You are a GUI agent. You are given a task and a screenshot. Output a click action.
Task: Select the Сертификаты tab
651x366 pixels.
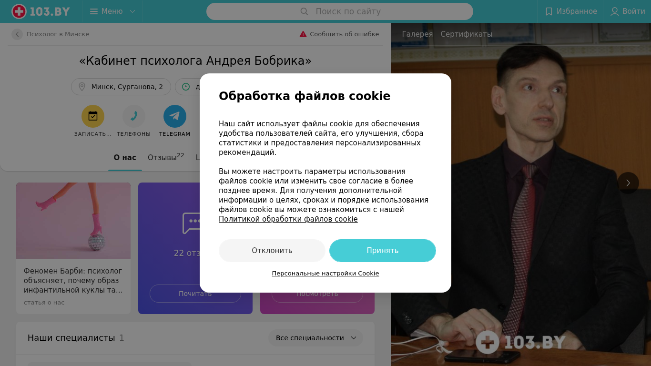[x=467, y=34]
